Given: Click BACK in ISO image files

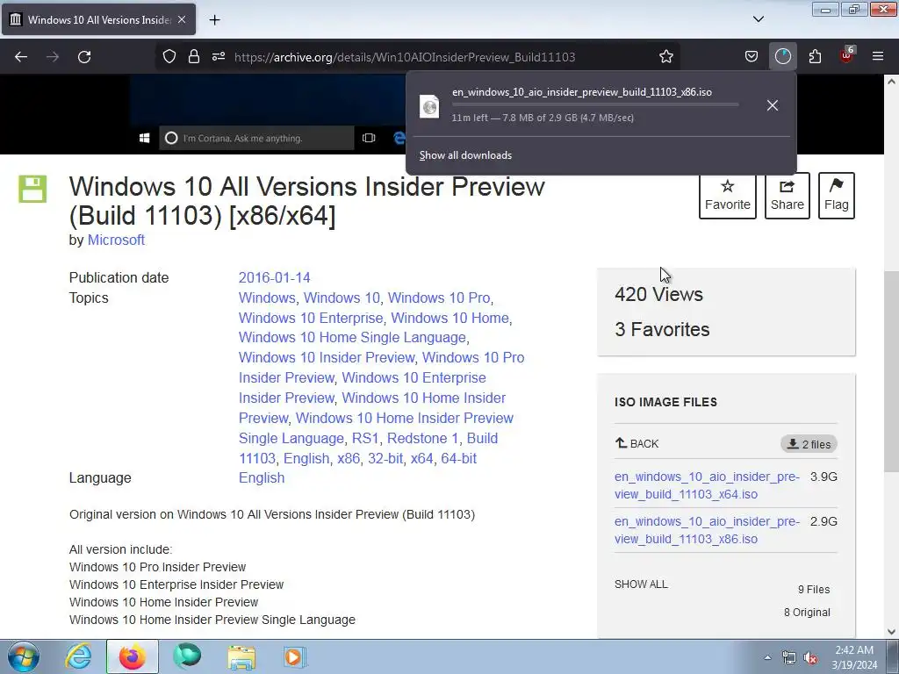Looking at the screenshot, I should pyautogui.click(x=637, y=443).
